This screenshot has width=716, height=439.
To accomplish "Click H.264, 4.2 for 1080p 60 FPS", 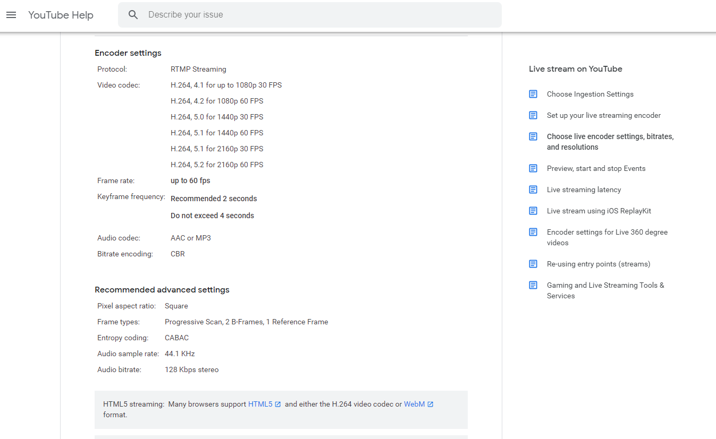I will [217, 101].
